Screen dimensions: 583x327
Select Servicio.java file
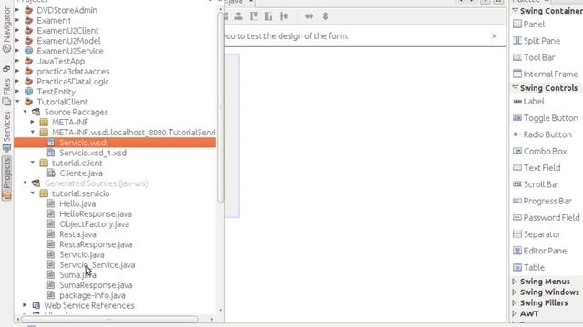click(x=82, y=254)
